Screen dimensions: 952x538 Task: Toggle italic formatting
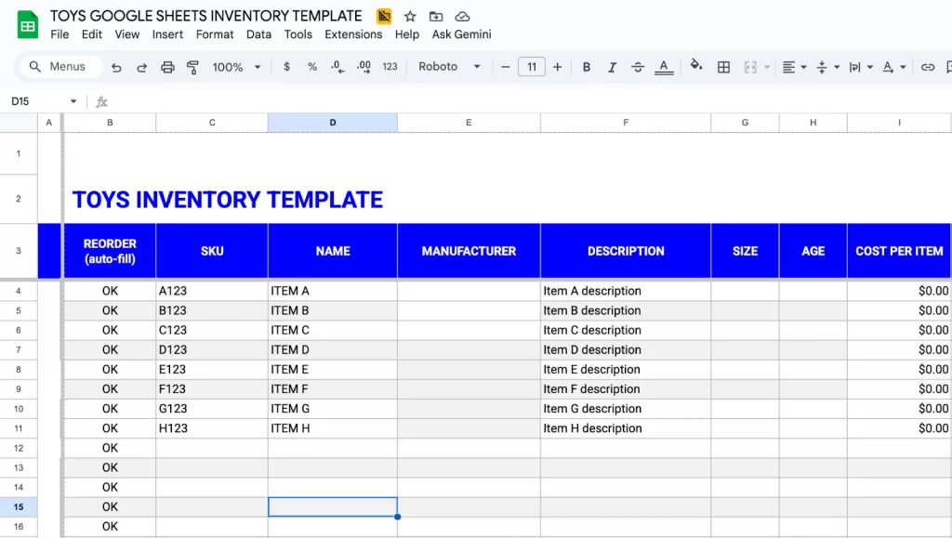click(x=612, y=67)
